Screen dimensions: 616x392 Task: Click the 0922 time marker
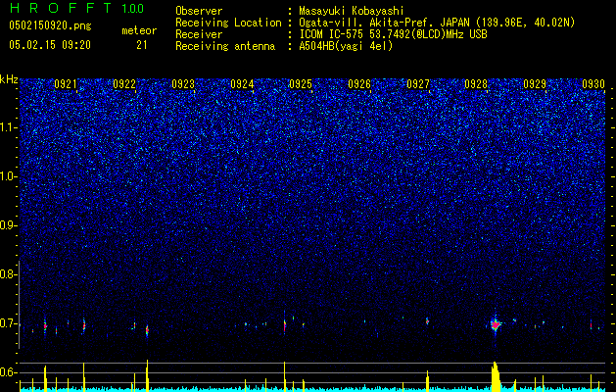124,84
